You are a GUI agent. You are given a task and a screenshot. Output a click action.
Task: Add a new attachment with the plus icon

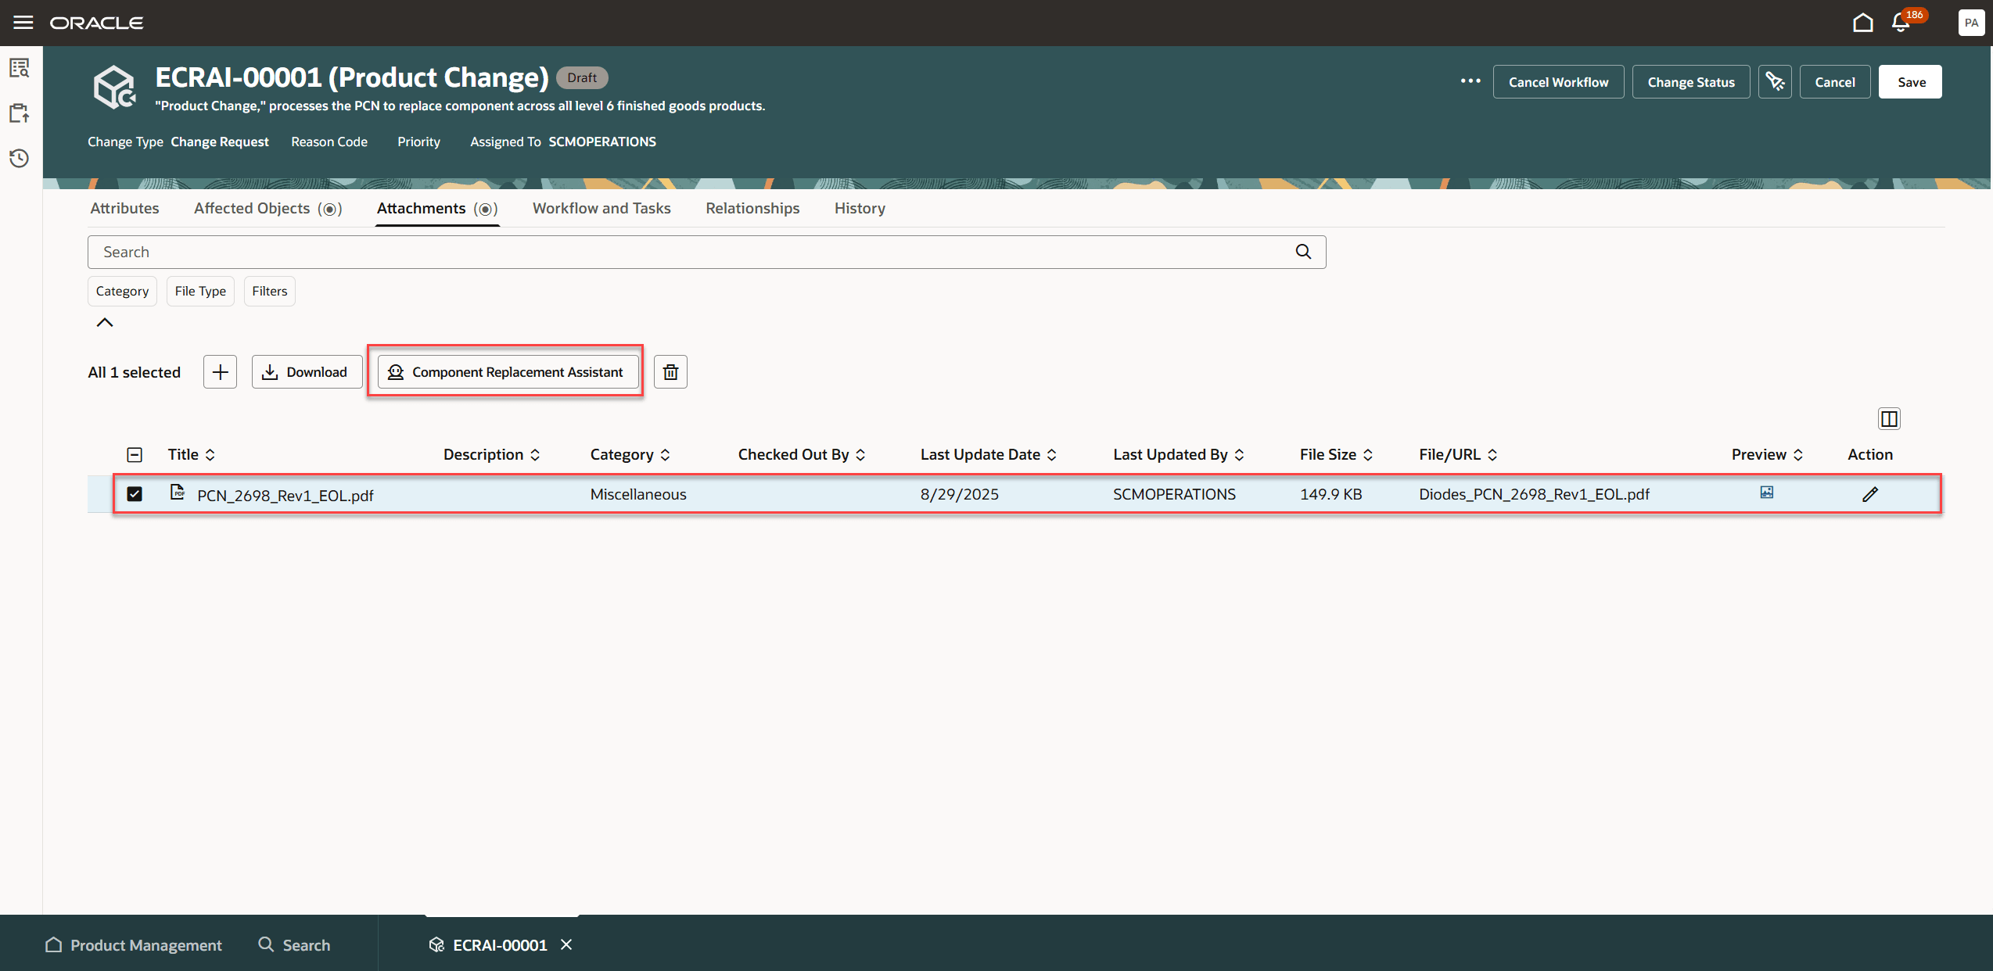point(219,371)
